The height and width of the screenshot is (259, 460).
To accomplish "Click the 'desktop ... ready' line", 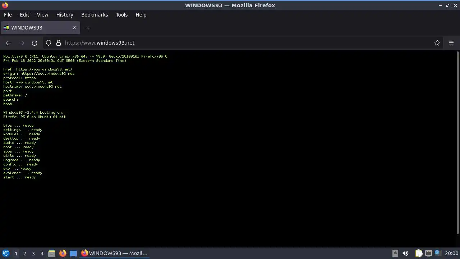I will coord(22,138).
